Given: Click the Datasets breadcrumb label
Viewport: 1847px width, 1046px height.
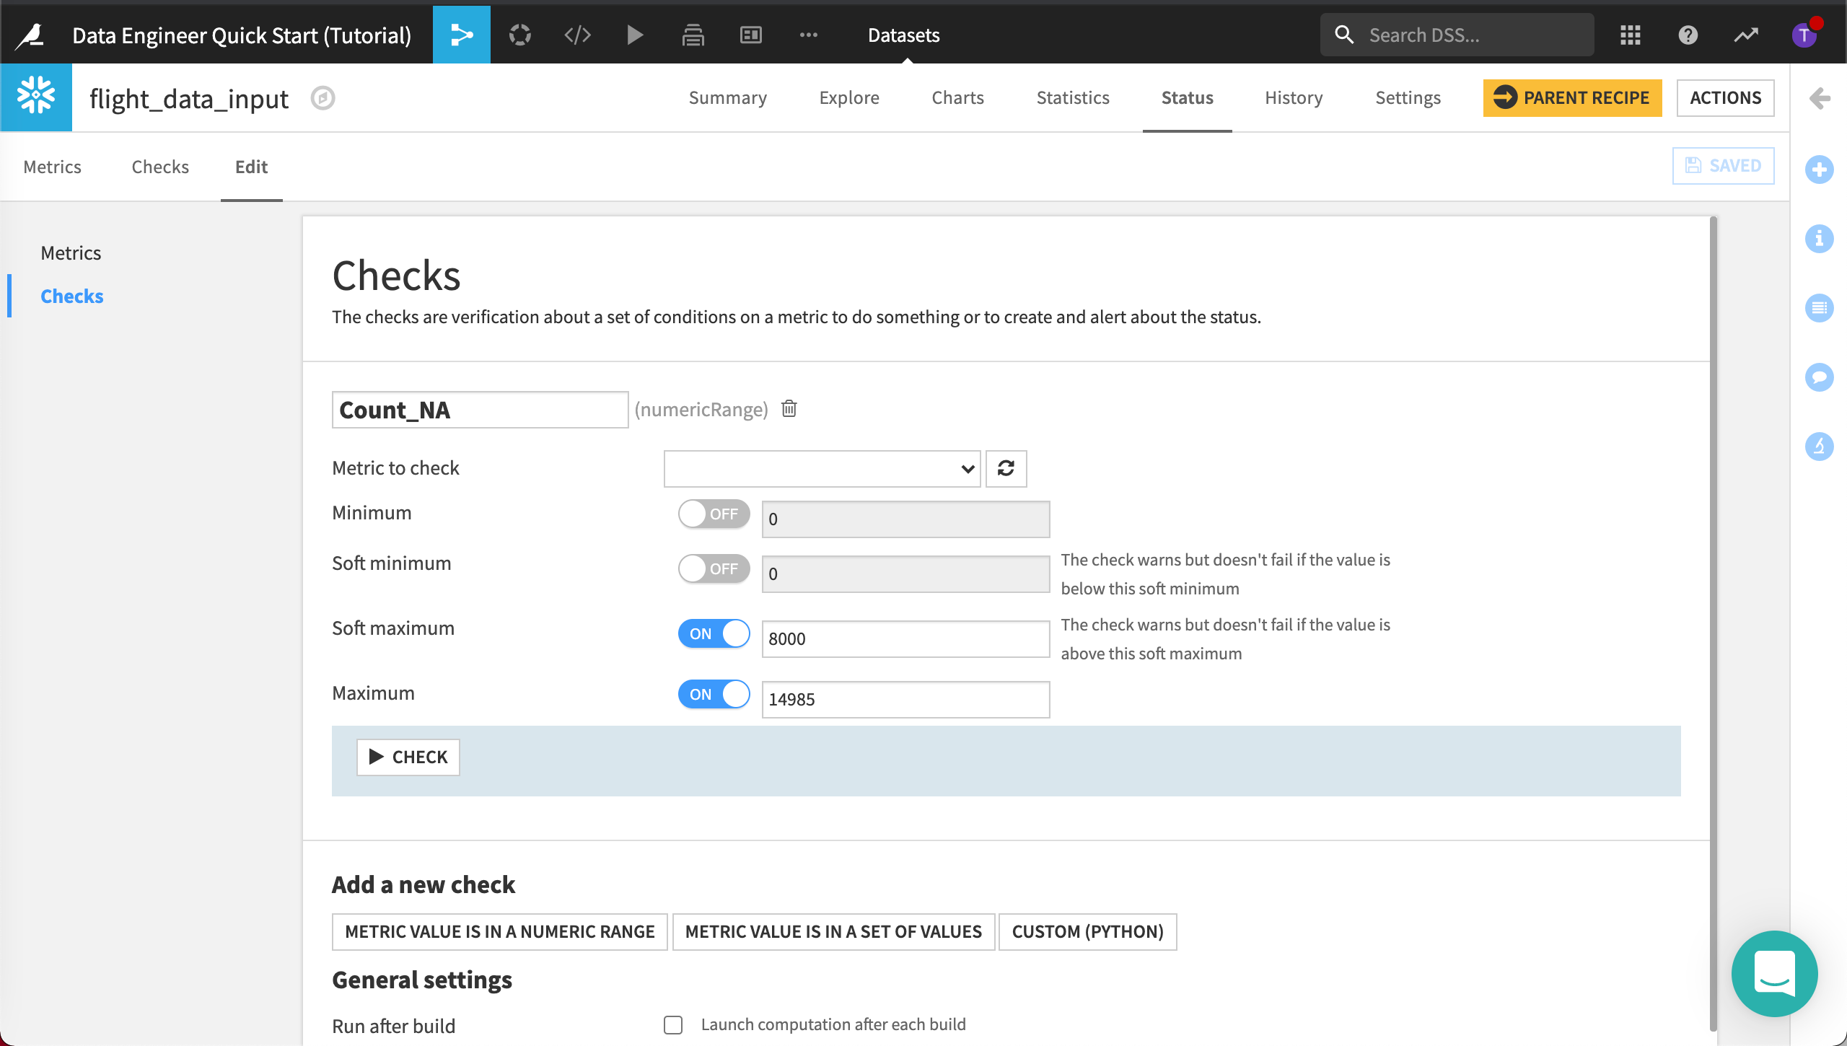Looking at the screenshot, I should pyautogui.click(x=904, y=35).
